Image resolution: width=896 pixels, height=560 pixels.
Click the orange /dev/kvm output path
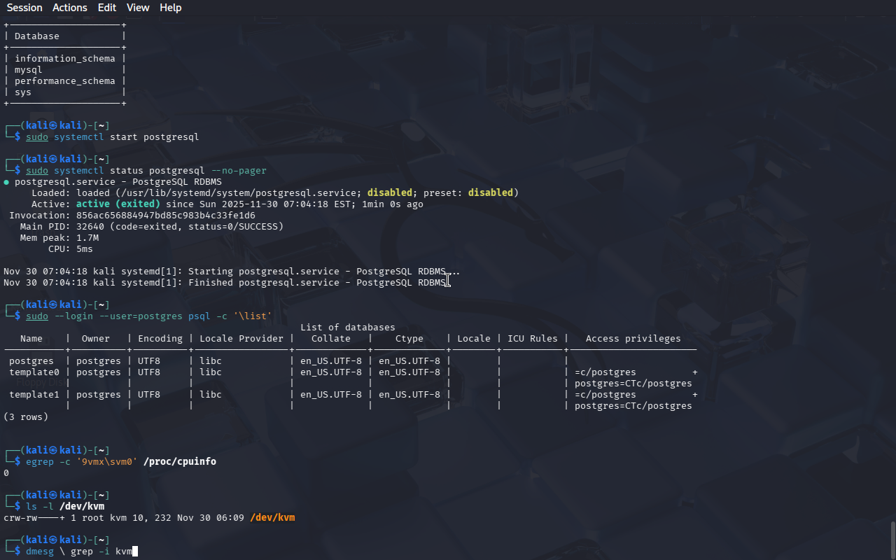pyautogui.click(x=272, y=518)
